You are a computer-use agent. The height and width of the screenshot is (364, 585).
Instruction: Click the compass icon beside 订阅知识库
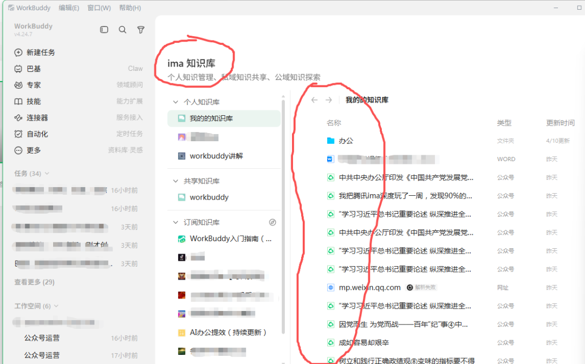click(272, 222)
